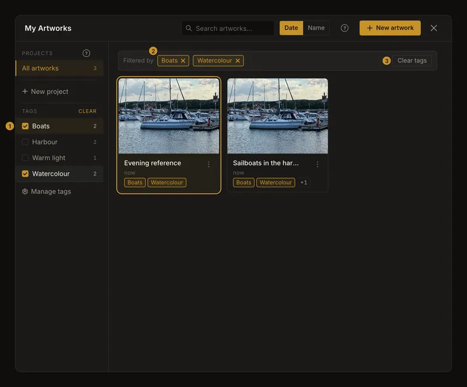Click the Watercolour tag on Sailboats card

(276, 182)
